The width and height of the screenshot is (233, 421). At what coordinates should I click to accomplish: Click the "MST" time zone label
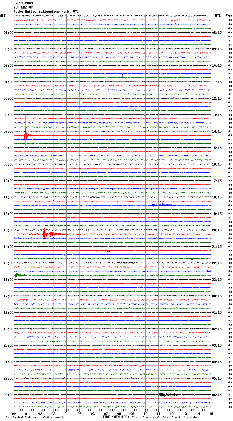(3, 16)
